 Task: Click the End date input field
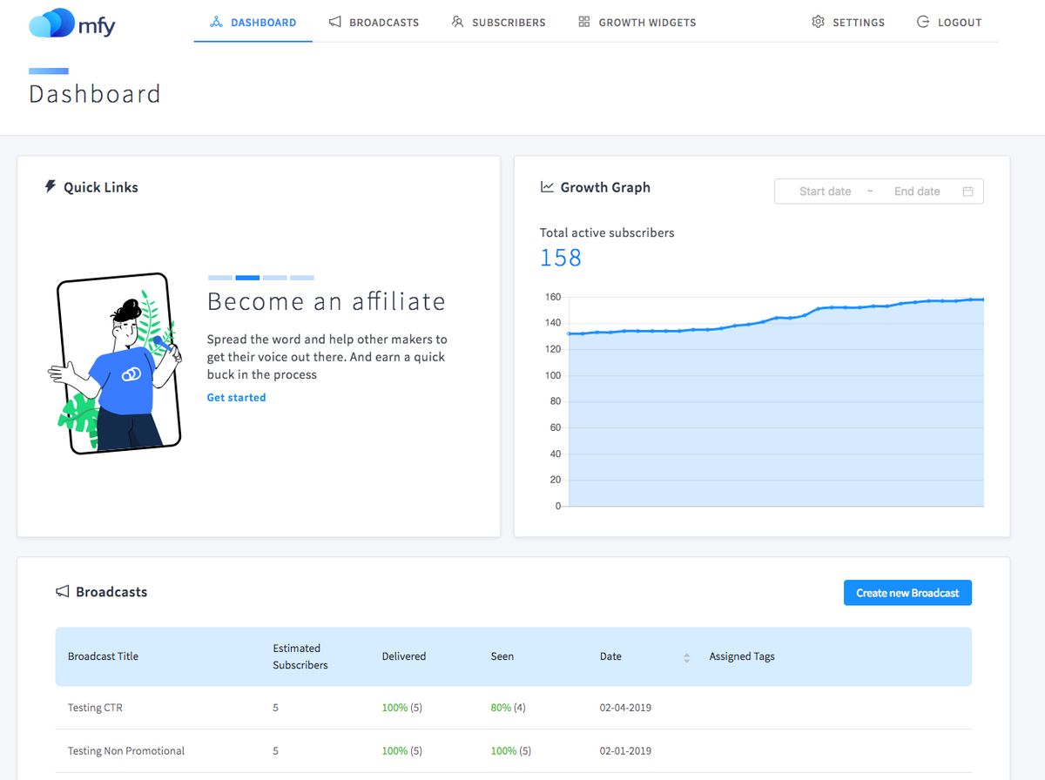[x=916, y=191]
